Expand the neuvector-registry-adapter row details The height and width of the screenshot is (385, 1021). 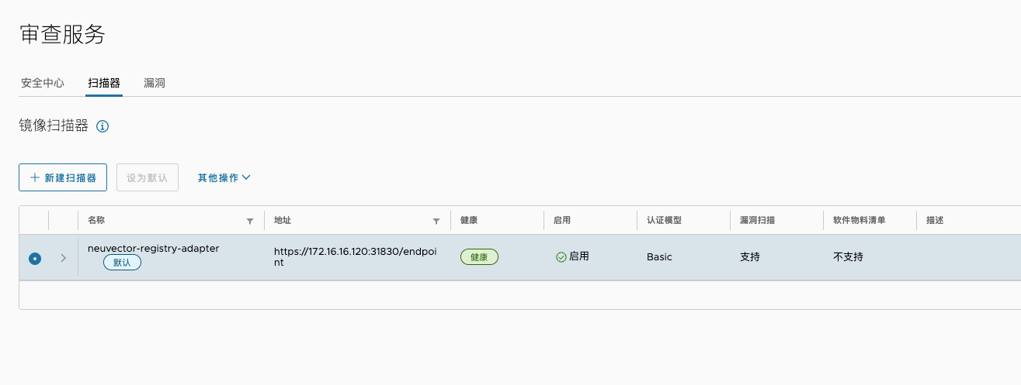click(64, 258)
